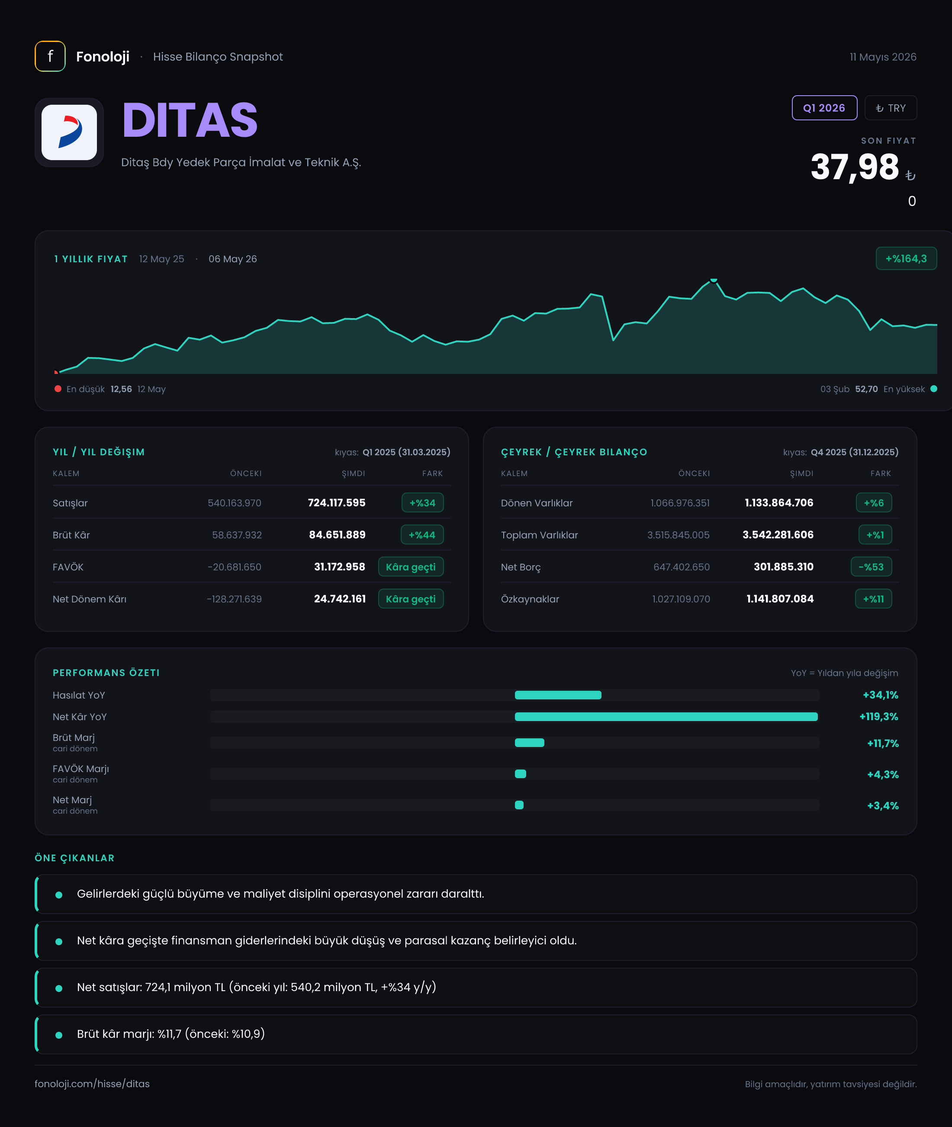Click the +%11 Özkaynaklar badge
Image resolution: width=952 pixels, height=1127 pixels.
coord(873,599)
